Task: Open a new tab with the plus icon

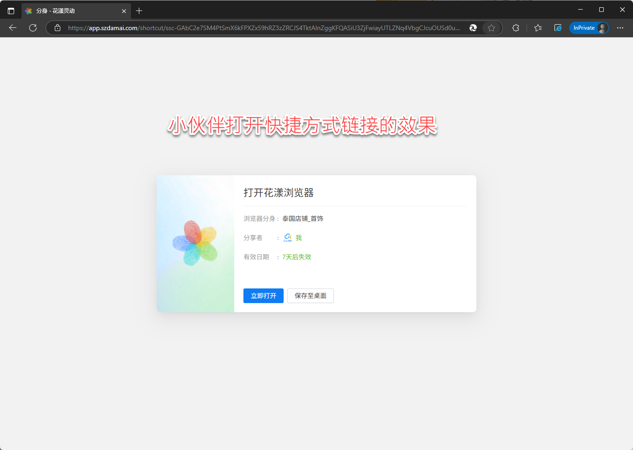Action: click(x=139, y=10)
